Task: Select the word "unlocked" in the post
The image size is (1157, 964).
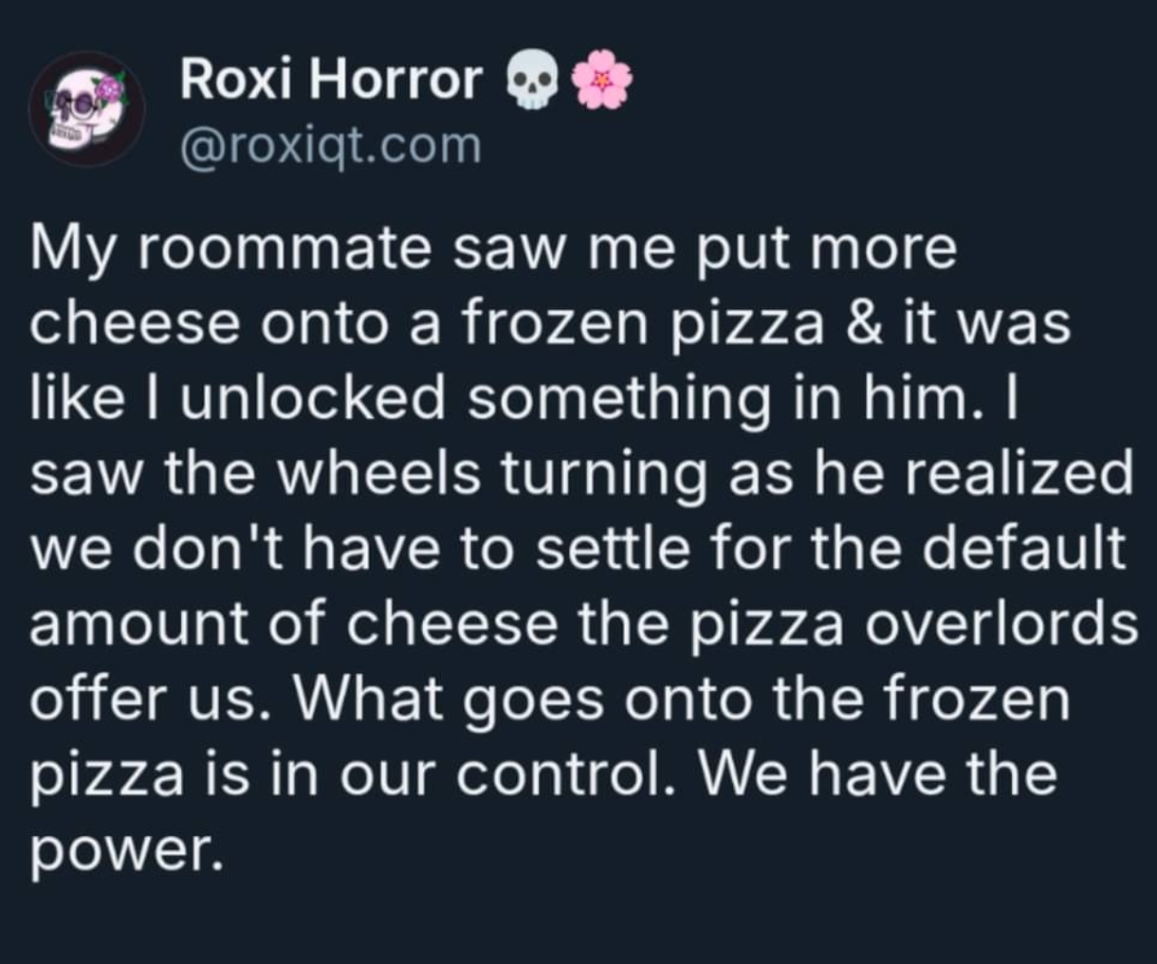Action: tap(309, 396)
